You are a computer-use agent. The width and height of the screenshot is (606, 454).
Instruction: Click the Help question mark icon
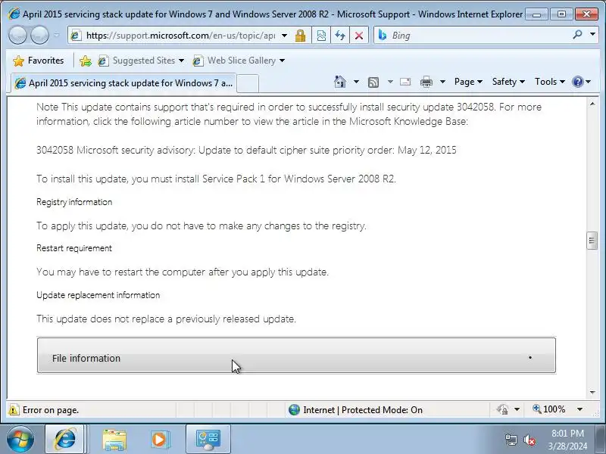click(x=578, y=82)
